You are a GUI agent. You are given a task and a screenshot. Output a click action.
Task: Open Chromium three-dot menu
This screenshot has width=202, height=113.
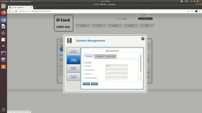click(200, 11)
